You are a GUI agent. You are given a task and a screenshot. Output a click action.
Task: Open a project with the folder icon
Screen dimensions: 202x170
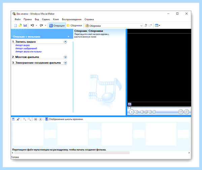(x=20, y=25)
